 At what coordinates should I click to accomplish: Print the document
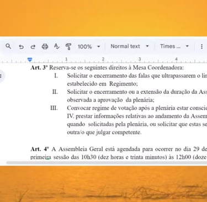point(45,46)
